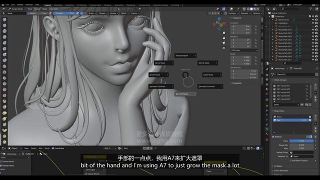Viewport: 320px width, 180px height.
Task: Select DEF-spine.003 vertex group
Action: 290,92
